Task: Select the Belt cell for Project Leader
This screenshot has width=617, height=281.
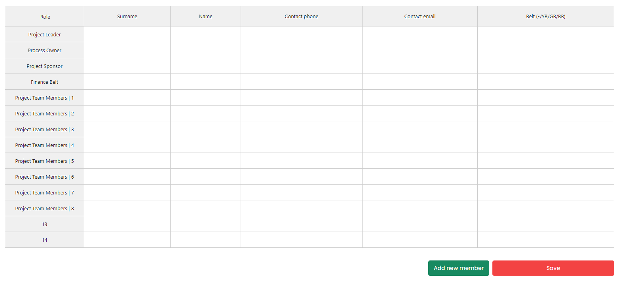Action: coord(546,34)
